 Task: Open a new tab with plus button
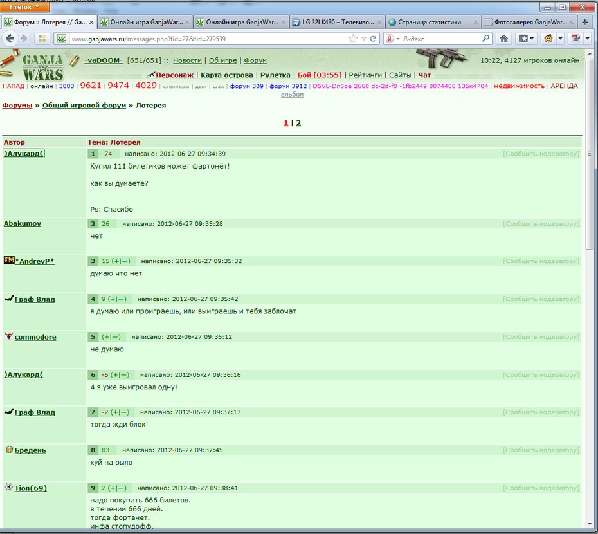click(585, 22)
